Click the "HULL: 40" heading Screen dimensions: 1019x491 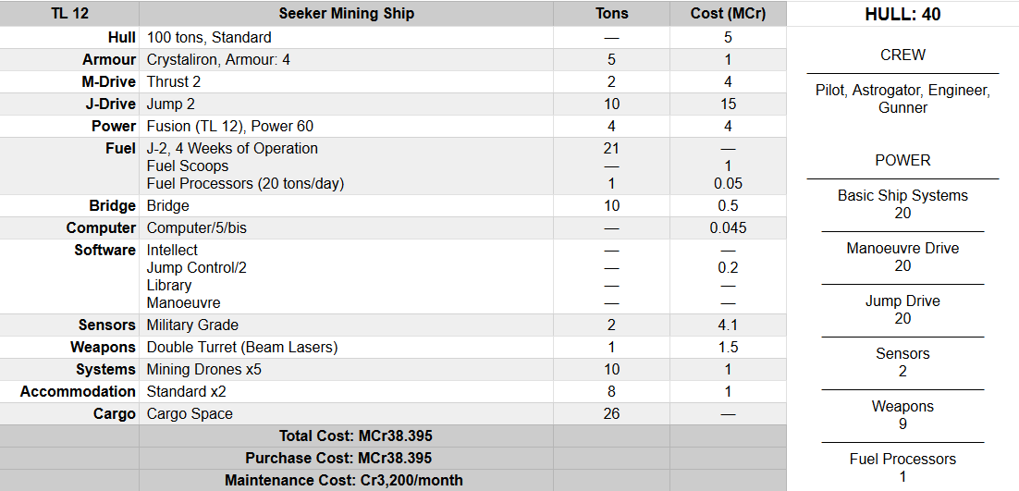tap(902, 14)
